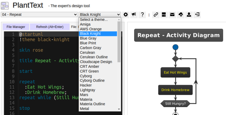Screen dimensions: 226x115
Task: Choose the Hacker theme
Action: (98, 85)
